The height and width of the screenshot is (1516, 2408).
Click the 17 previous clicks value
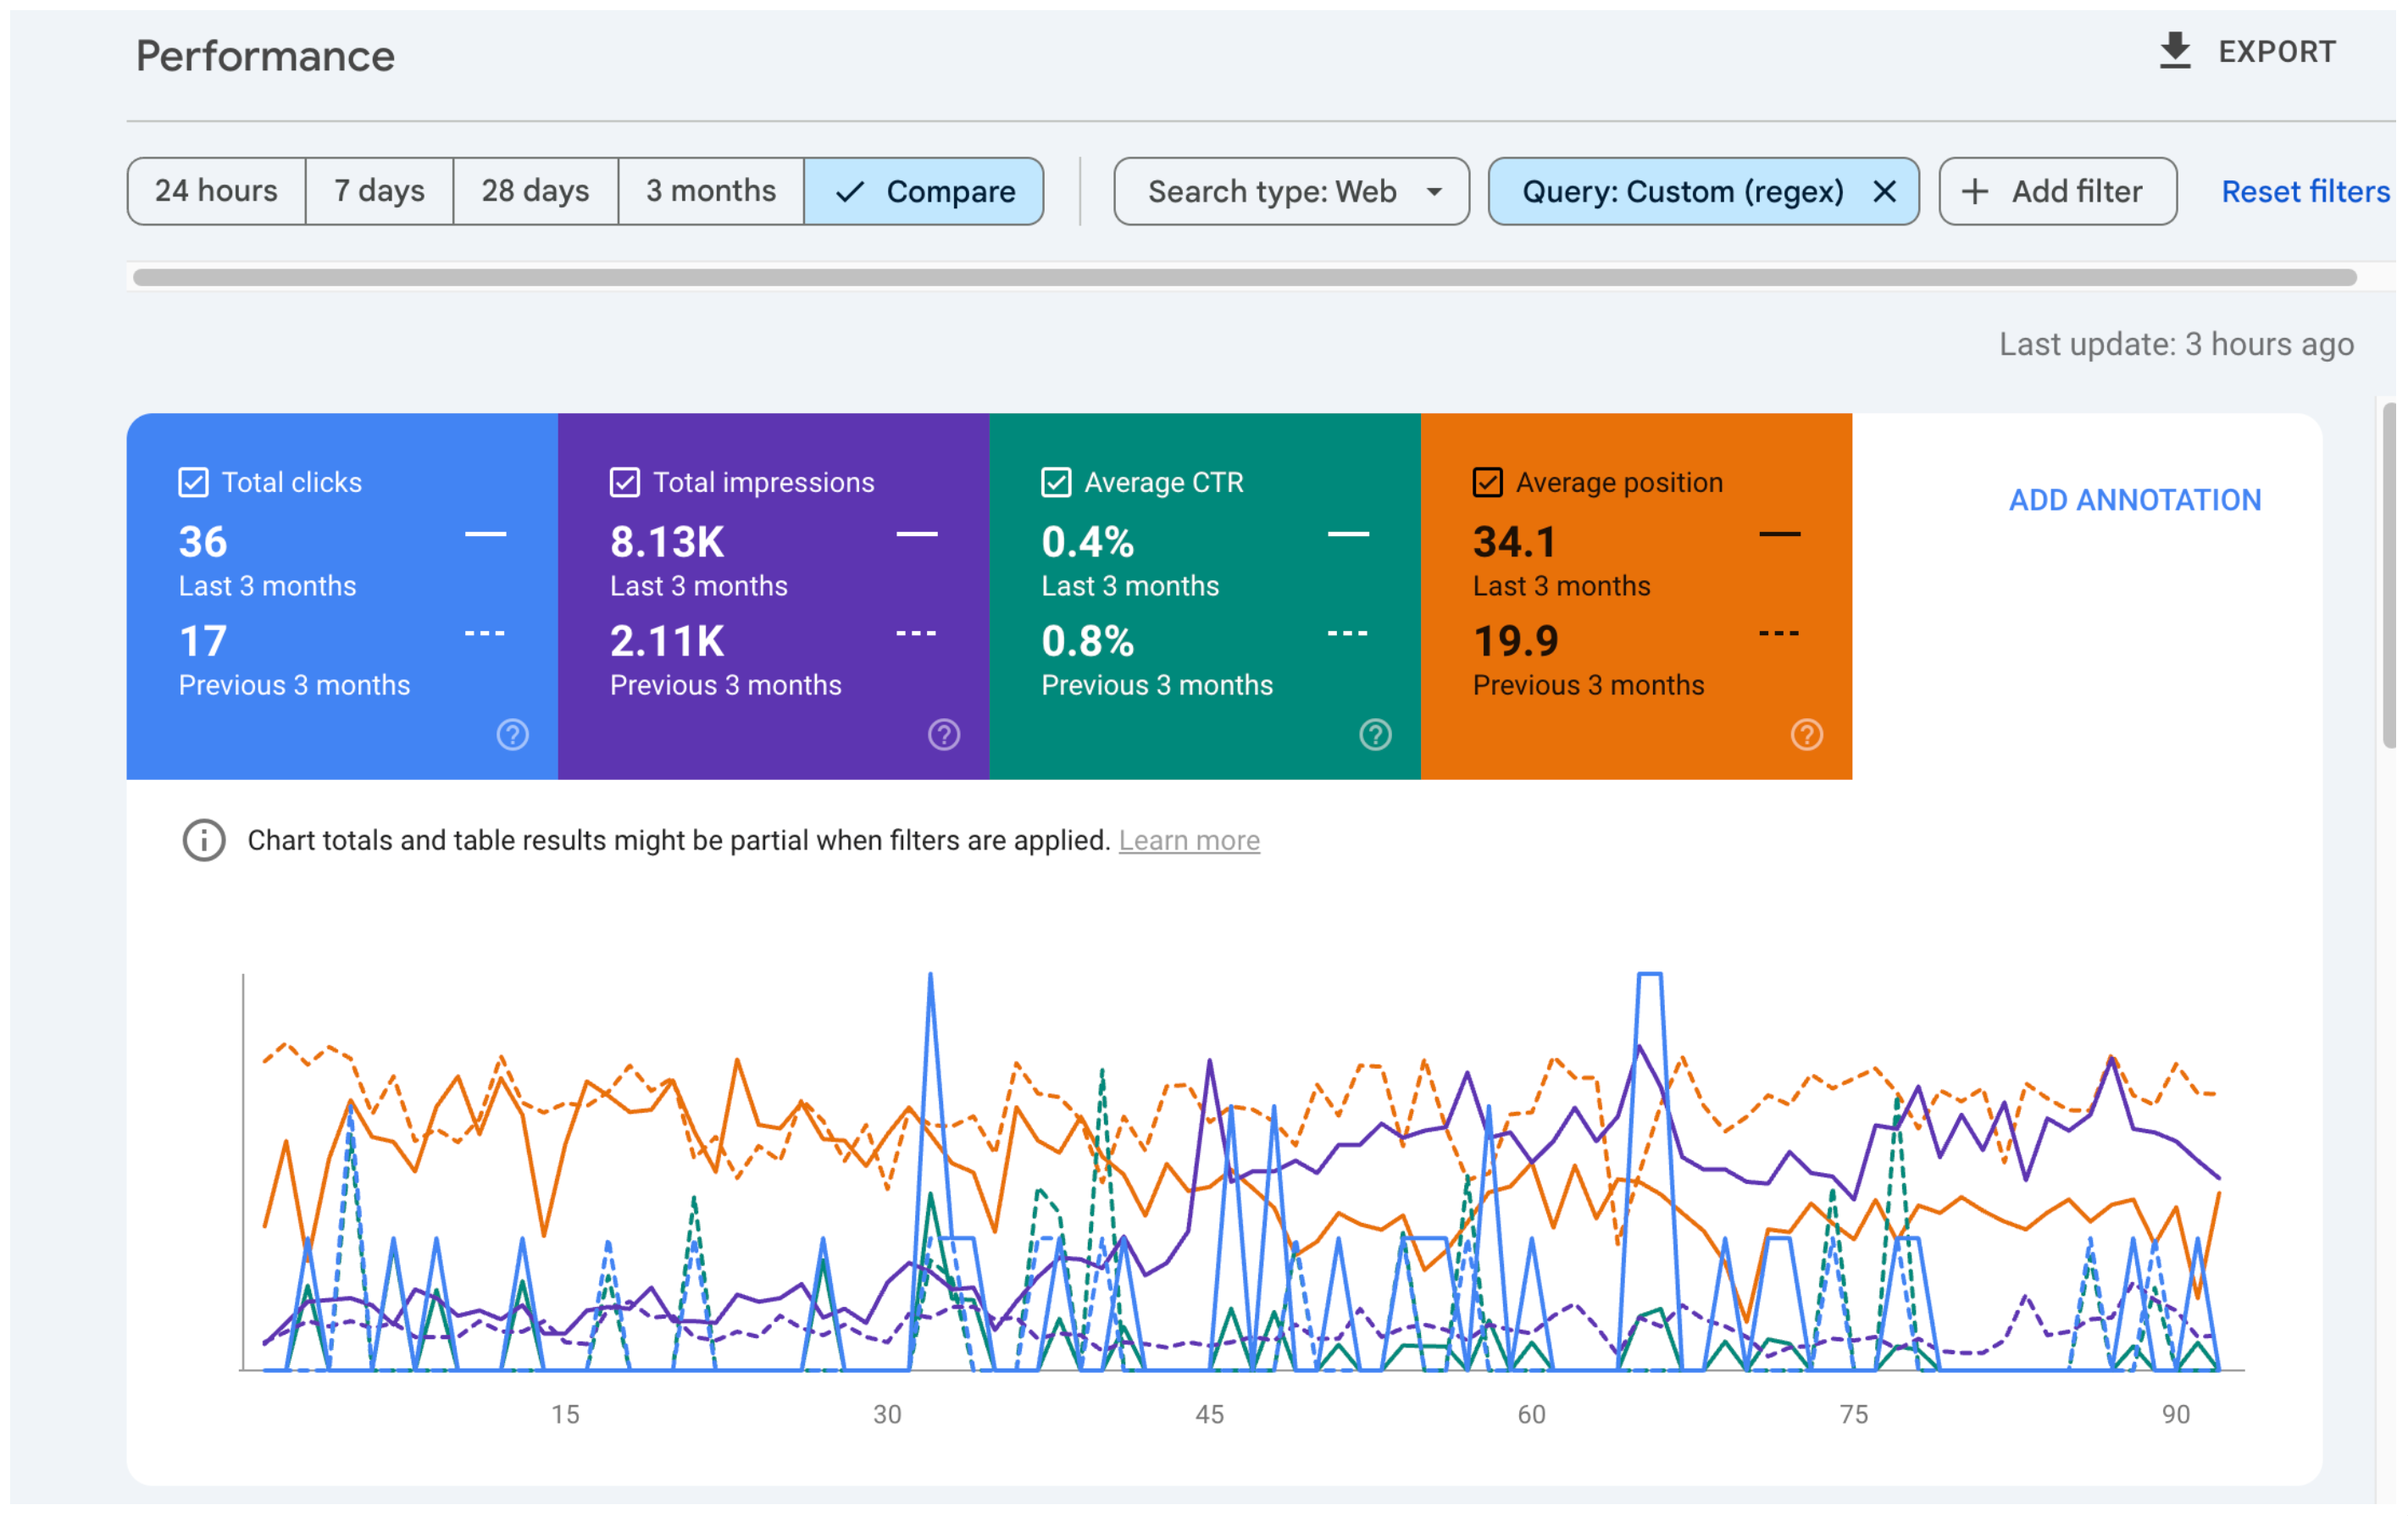pos(203,640)
